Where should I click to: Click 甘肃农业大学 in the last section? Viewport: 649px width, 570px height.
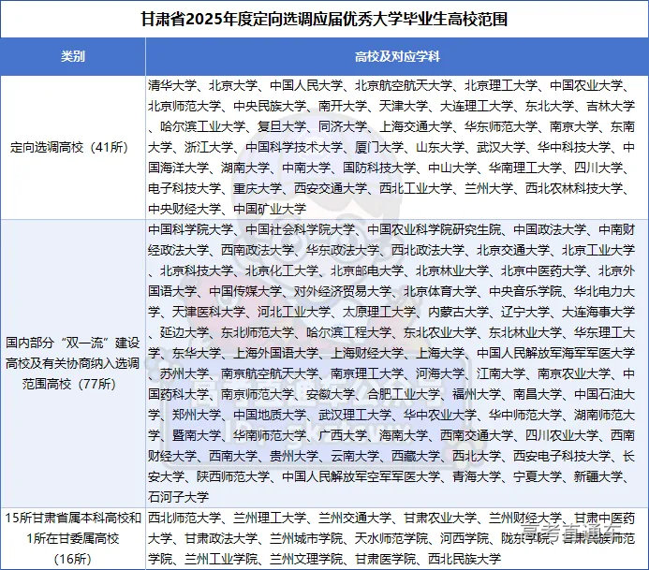(x=440, y=518)
